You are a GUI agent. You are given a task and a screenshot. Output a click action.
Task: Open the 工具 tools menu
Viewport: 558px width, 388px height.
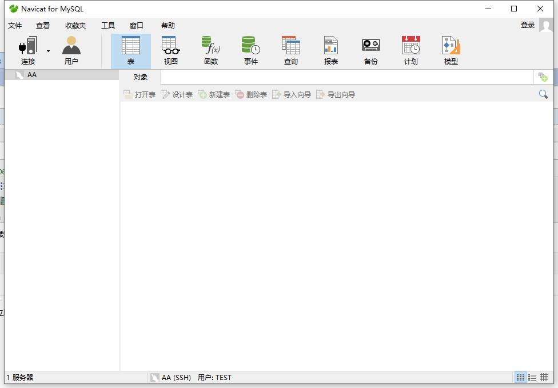108,26
